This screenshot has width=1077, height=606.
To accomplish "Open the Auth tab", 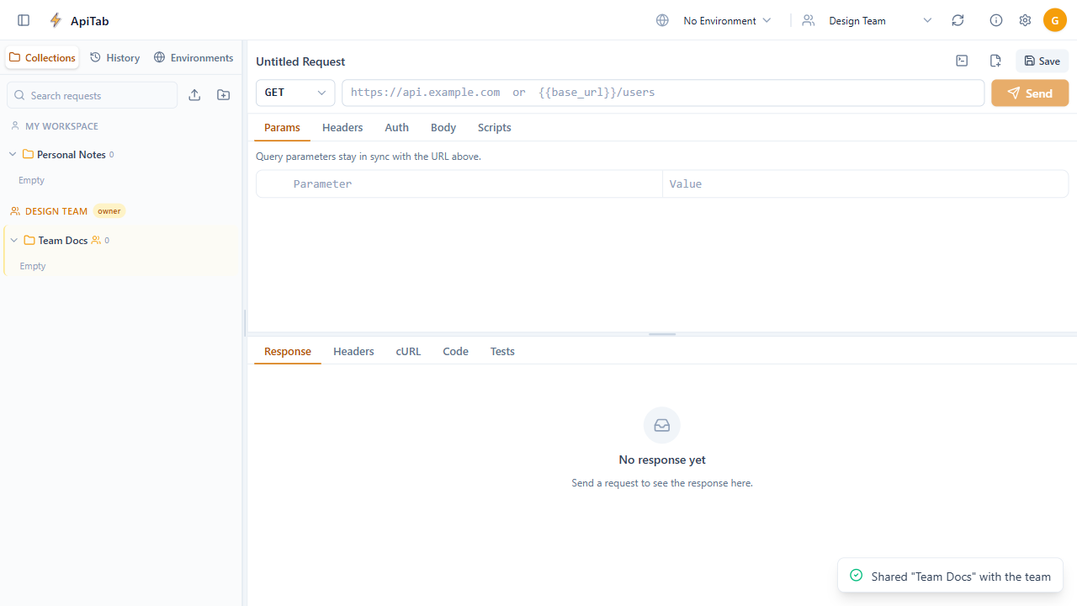I will [396, 127].
